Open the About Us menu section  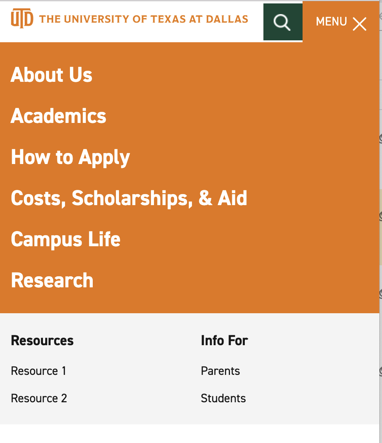click(51, 75)
